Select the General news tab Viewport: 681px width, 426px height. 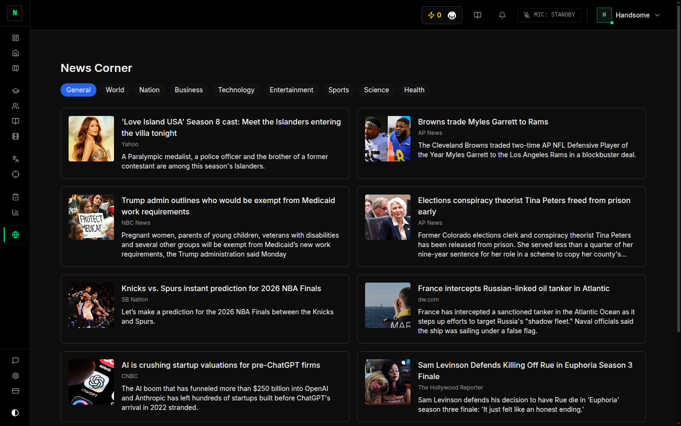pyautogui.click(x=79, y=90)
